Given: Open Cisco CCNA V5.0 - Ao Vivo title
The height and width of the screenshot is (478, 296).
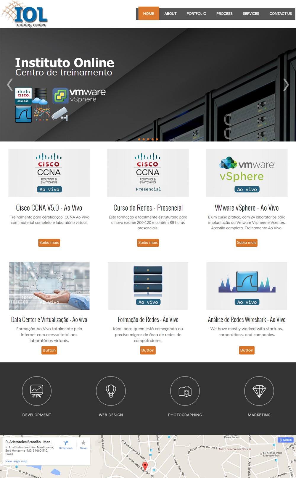Looking at the screenshot, I should tap(49, 208).
